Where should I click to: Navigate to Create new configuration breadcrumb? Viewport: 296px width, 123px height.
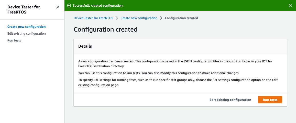[x=139, y=18]
